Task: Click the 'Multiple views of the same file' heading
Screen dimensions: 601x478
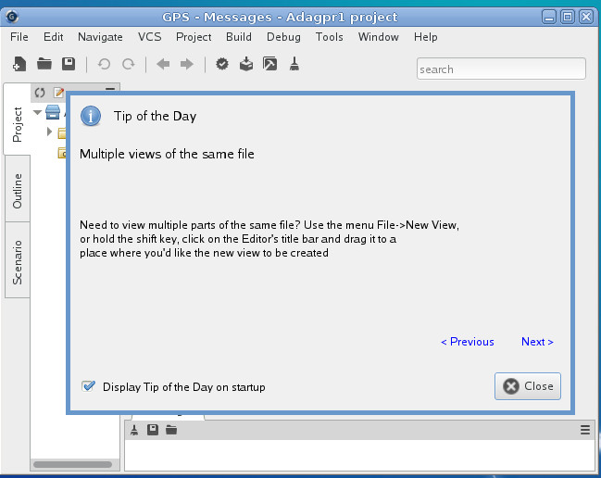Action: coord(167,154)
